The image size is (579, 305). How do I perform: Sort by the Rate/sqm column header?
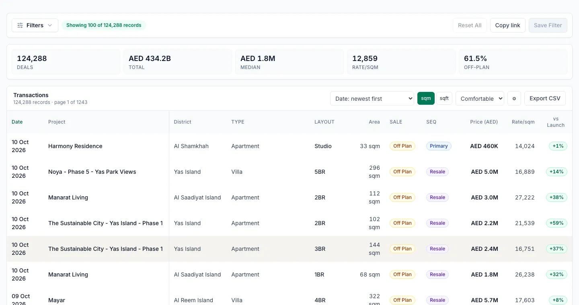[523, 122]
